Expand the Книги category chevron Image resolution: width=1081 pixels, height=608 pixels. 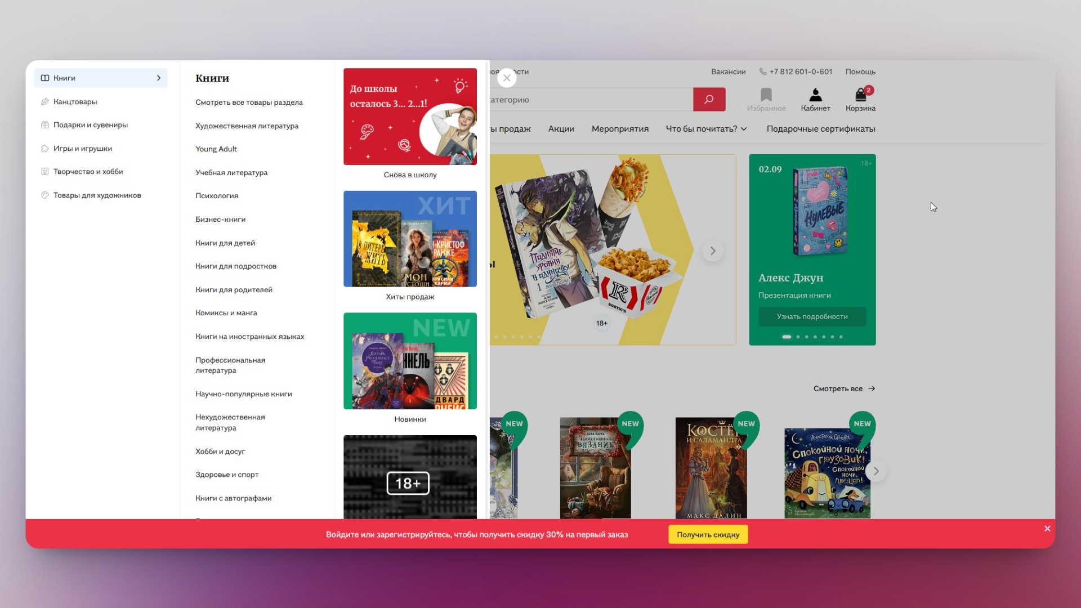(159, 78)
